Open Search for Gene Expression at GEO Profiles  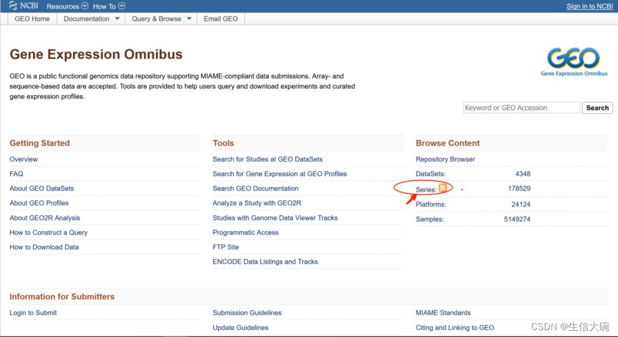point(279,174)
